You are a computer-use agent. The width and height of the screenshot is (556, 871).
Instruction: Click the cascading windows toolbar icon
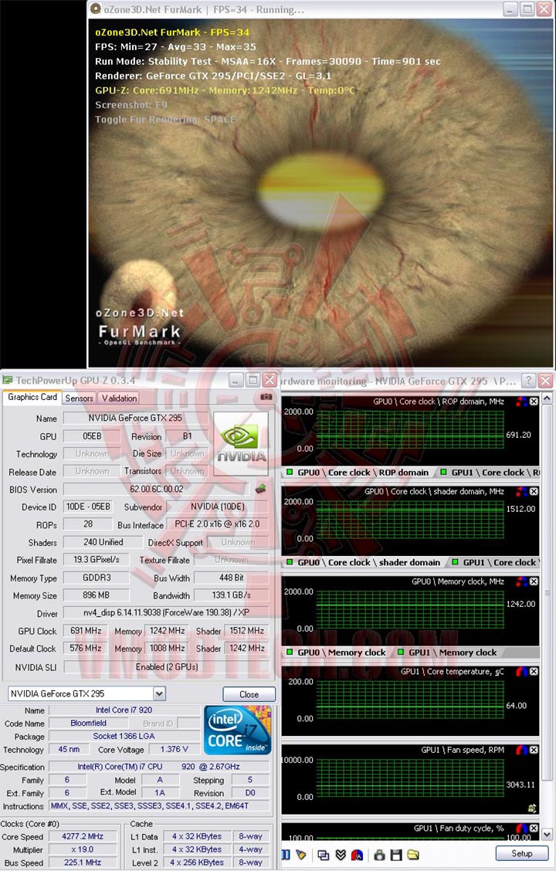pos(324,855)
